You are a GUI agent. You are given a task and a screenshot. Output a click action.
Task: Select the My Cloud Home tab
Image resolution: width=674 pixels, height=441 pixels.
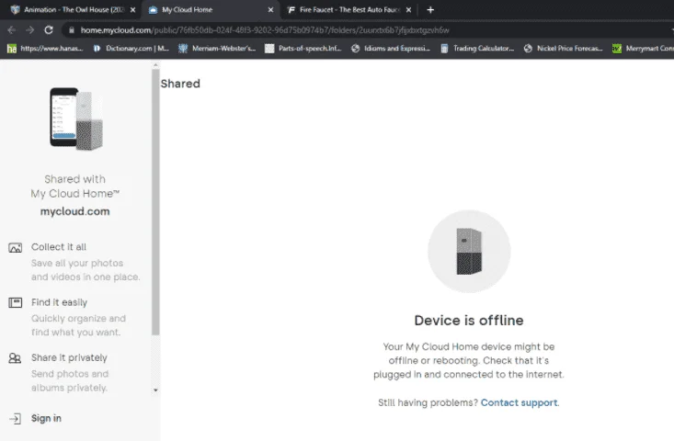(x=211, y=9)
